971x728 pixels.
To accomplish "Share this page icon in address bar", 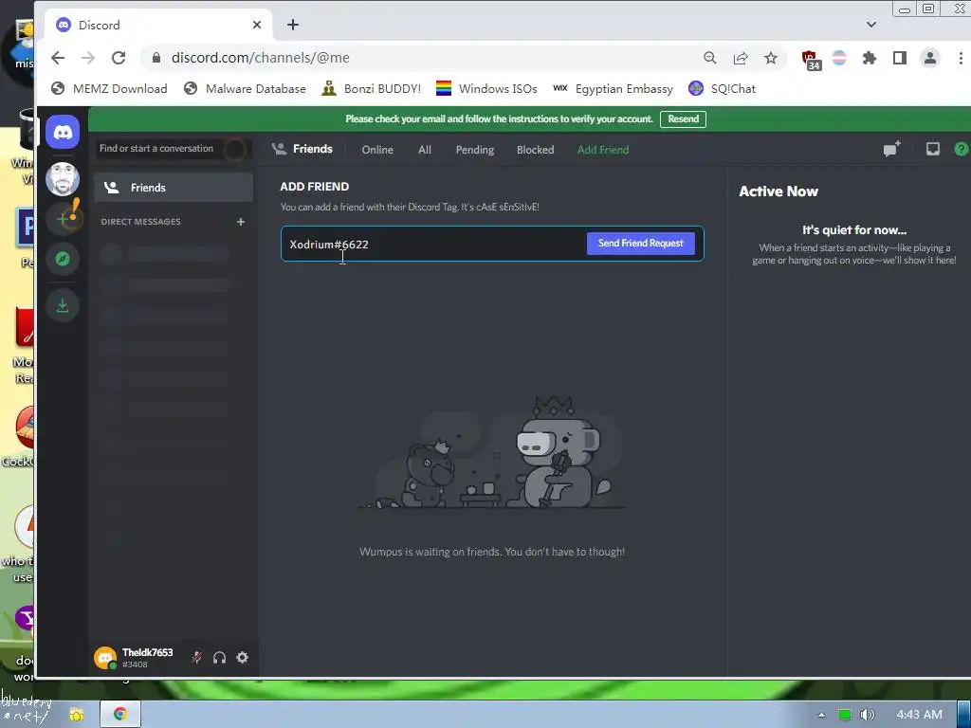I will 740,58.
